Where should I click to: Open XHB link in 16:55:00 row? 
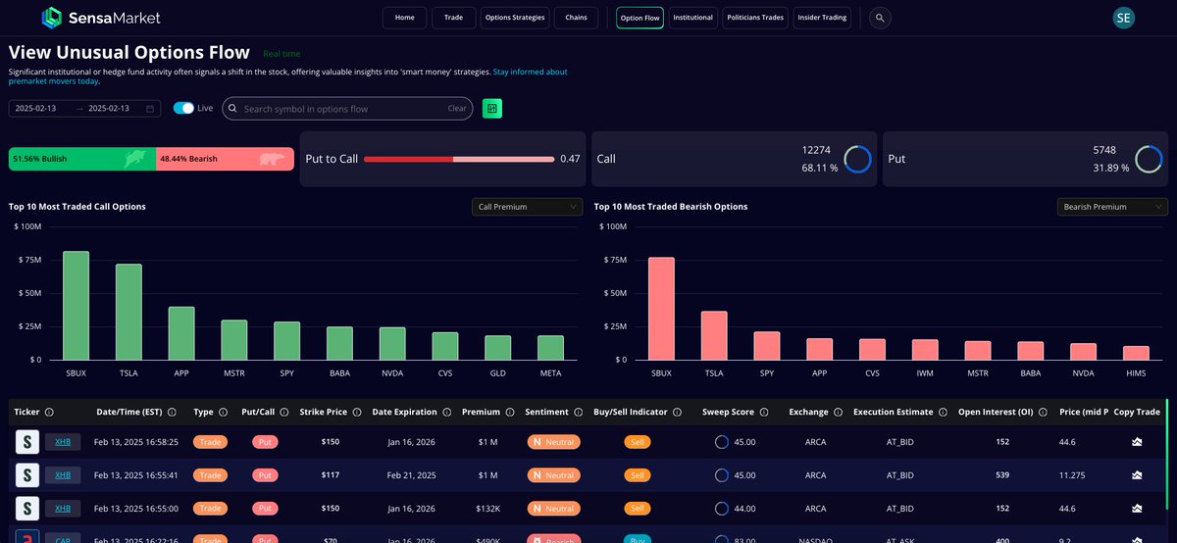pyautogui.click(x=63, y=509)
